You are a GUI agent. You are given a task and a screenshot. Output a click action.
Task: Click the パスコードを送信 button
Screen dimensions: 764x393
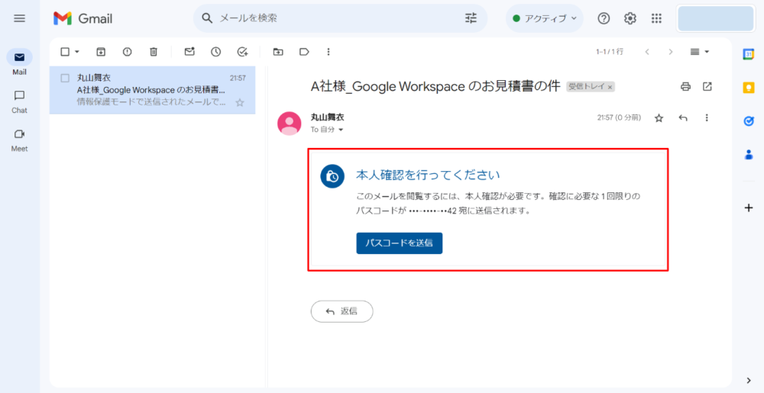click(x=399, y=243)
